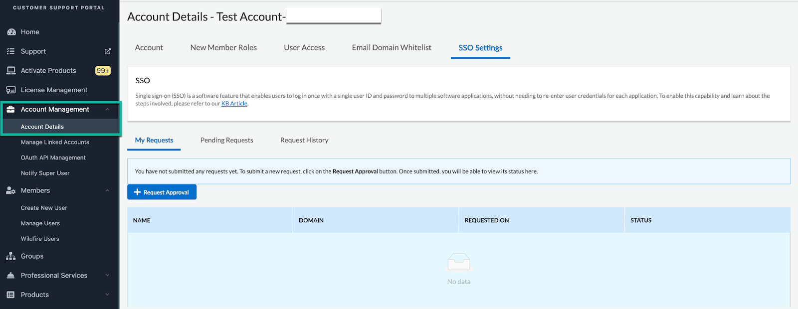Click the Home dashboard icon in sidebar

point(11,32)
